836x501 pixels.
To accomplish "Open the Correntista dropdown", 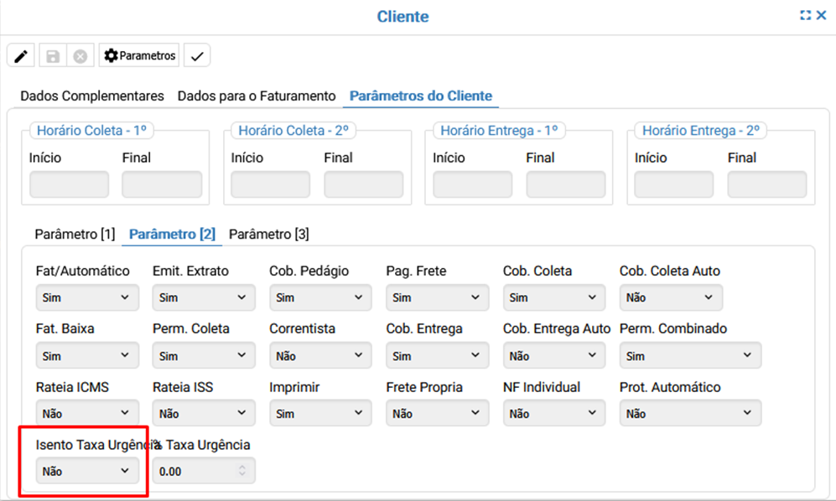I will coord(320,356).
